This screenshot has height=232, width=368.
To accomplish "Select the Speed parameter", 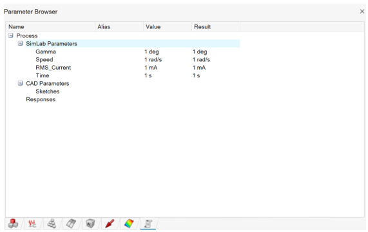I will click(x=44, y=59).
